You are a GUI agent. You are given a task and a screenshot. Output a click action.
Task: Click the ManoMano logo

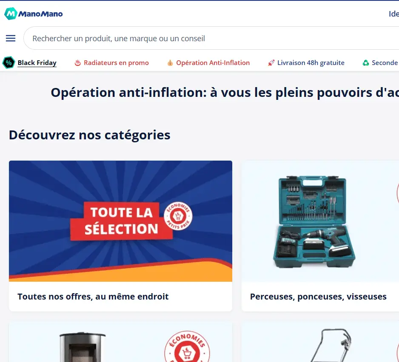tap(33, 14)
